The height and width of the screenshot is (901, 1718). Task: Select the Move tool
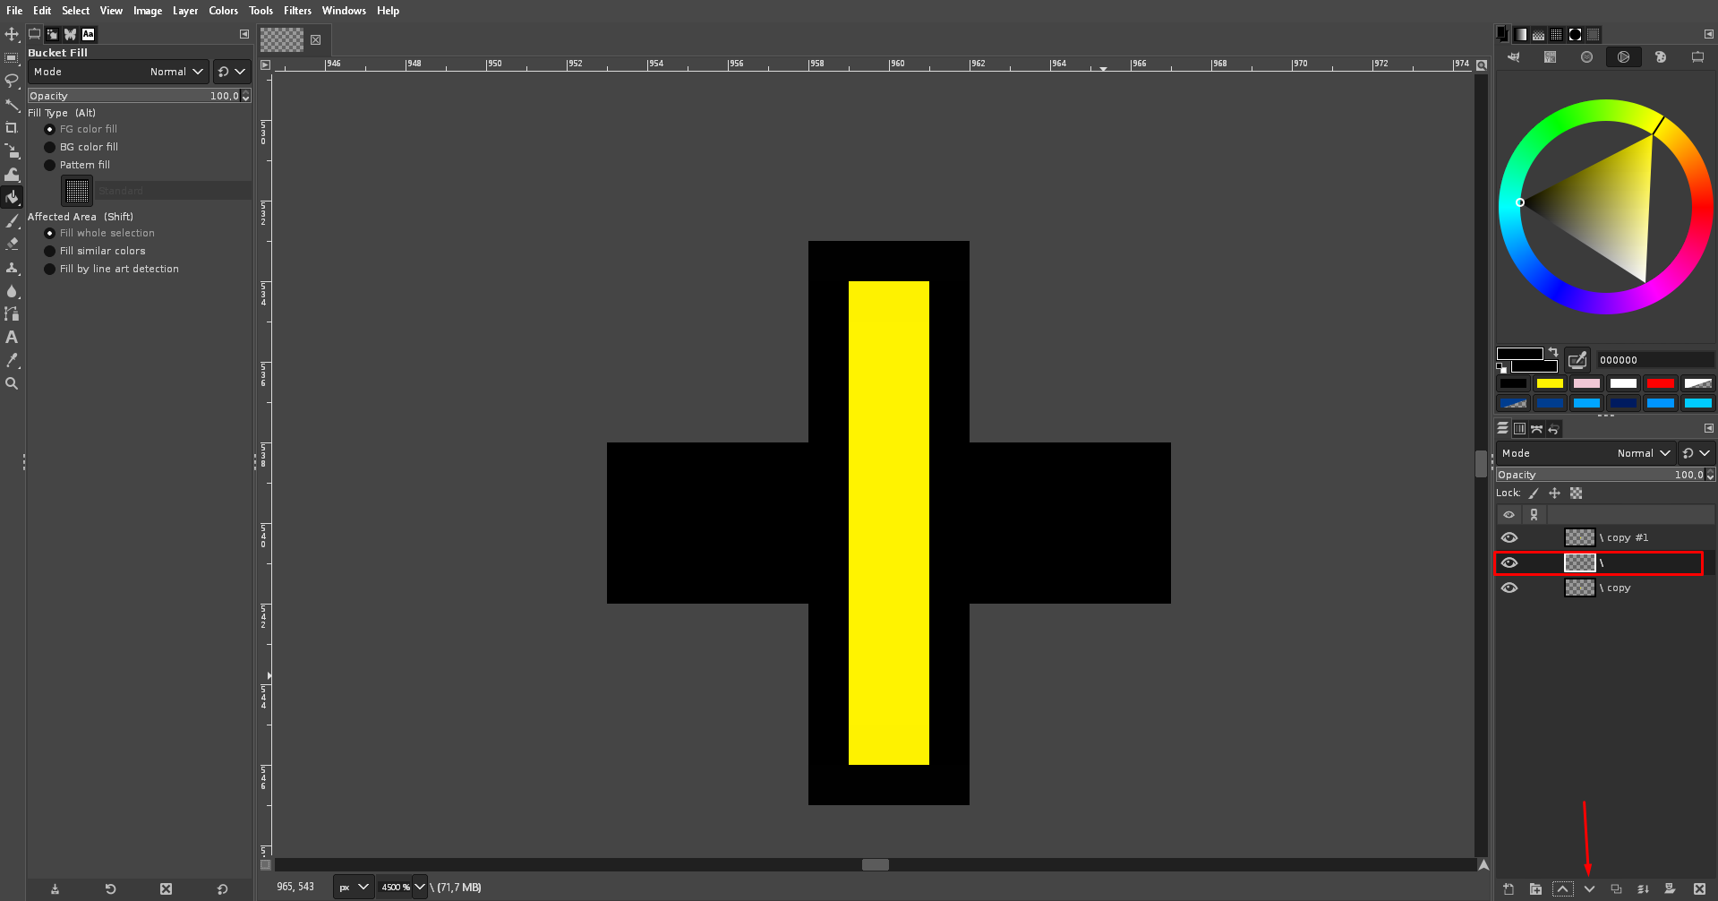pos(12,34)
